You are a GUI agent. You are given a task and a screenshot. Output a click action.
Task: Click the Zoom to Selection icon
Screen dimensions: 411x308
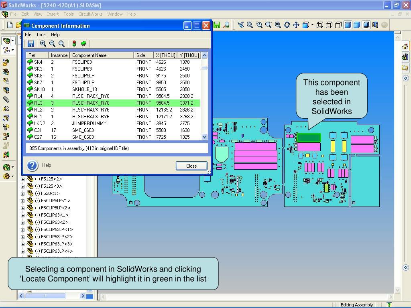click(x=278, y=25)
